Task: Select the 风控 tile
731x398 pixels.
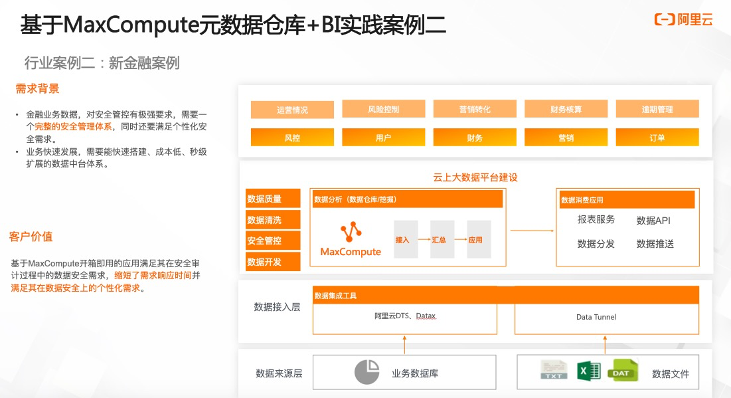Action: pos(292,138)
